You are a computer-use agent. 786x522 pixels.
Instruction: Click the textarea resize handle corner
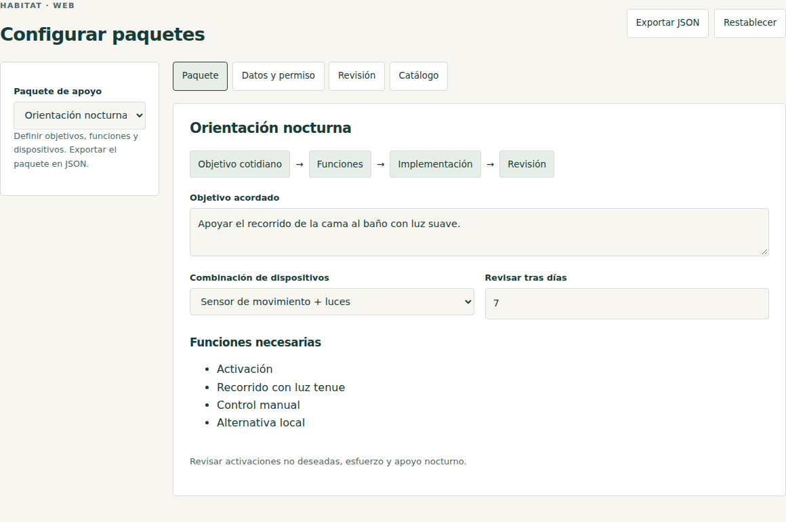tap(764, 252)
